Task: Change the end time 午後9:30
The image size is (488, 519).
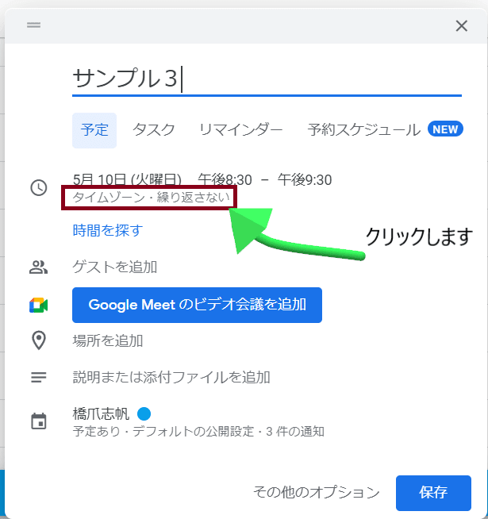Action: point(305,179)
